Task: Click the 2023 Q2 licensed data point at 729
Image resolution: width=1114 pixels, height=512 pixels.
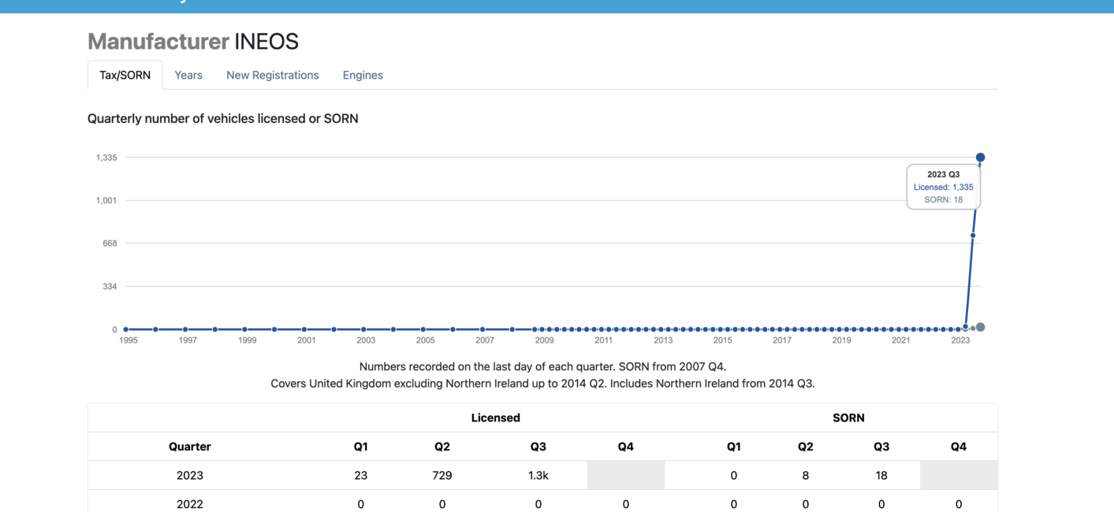Action: (973, 236)
